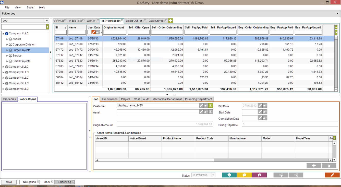The width and height of the screenshot is (341, 187).
Task: Add an asset item with plus button
Action: [314, 166]
